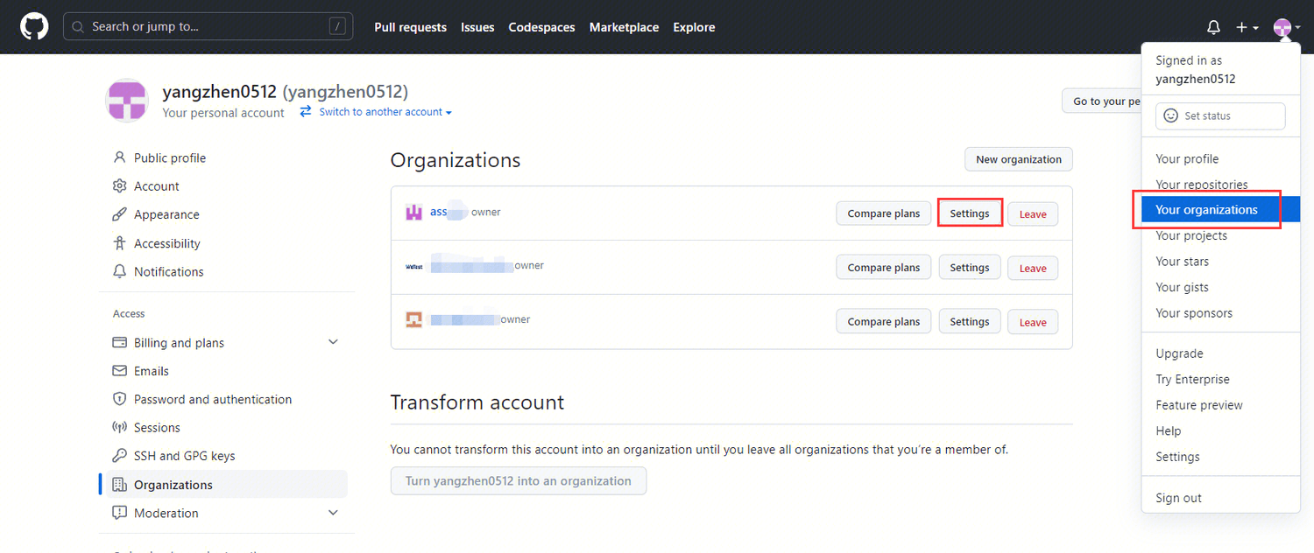Image resolution: width=1314 pixels, height=553 pixels.
Task: Click the purple 'ass' organization icon
Action: [x=413, y=213]
